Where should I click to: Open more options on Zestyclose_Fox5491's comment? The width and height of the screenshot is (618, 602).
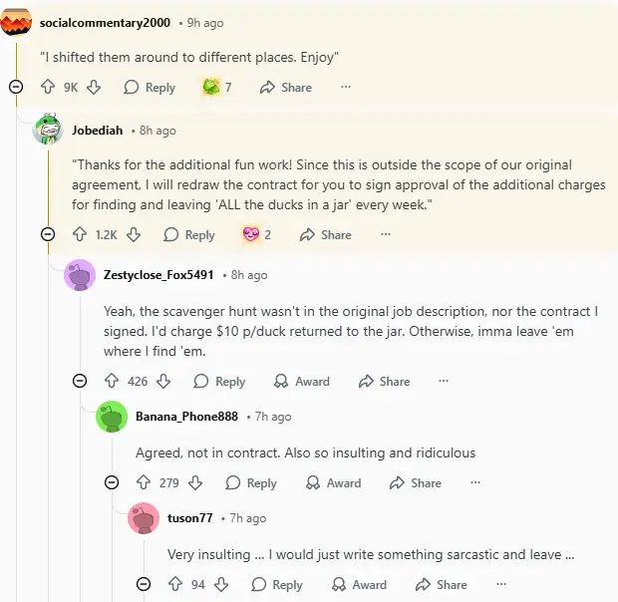(x=444, y=382)
